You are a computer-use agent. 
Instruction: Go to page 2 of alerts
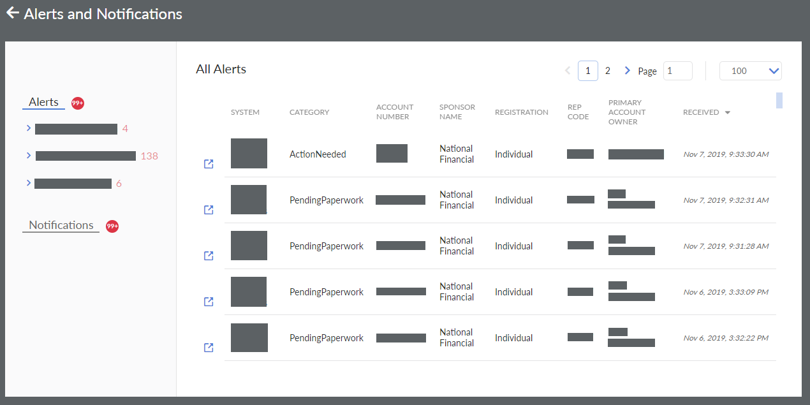tap(607, 71)
